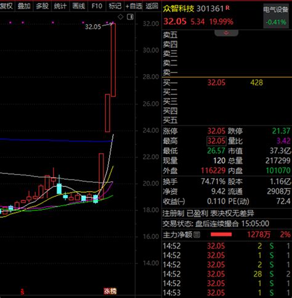The height and width of the screenshot is (298, 292).
Task: Click the PE(动) value 72.4
Action: pos(283,201)
